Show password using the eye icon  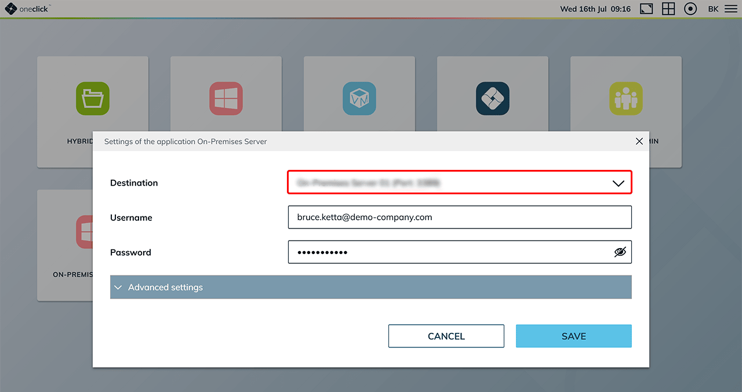pos(620,252)
